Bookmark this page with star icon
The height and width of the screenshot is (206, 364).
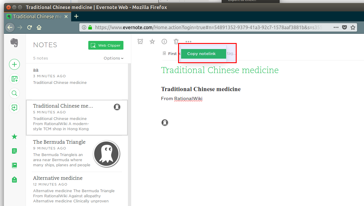pos(353,27)
